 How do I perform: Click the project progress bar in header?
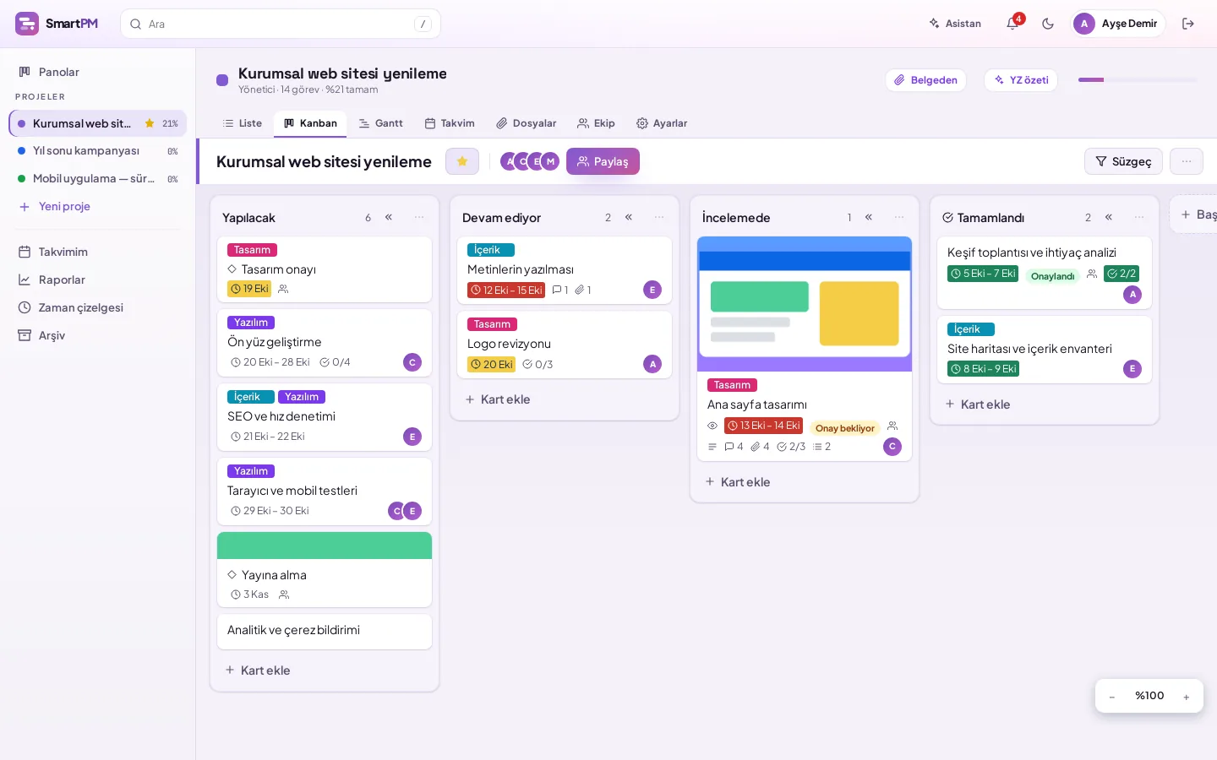coord(1138,80)
